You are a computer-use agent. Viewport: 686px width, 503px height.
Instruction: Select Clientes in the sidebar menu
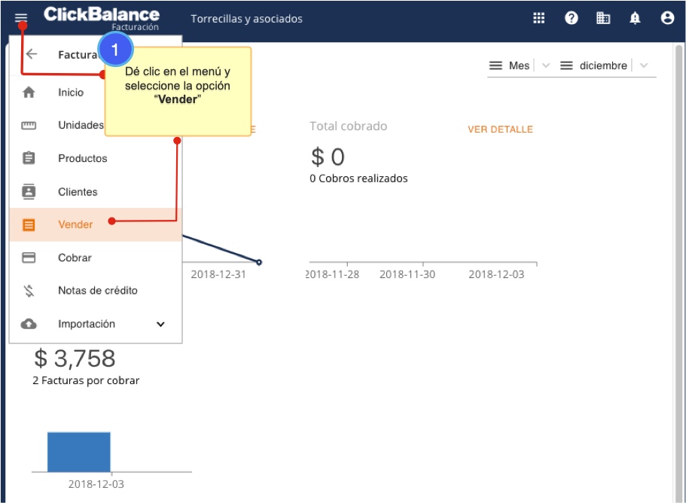(78, 192)
